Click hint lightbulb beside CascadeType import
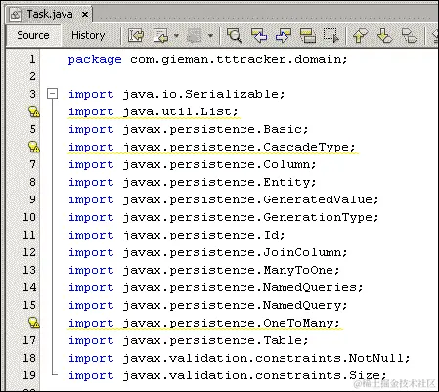Viewport: 439px width, 392px height. click(34, 147)
